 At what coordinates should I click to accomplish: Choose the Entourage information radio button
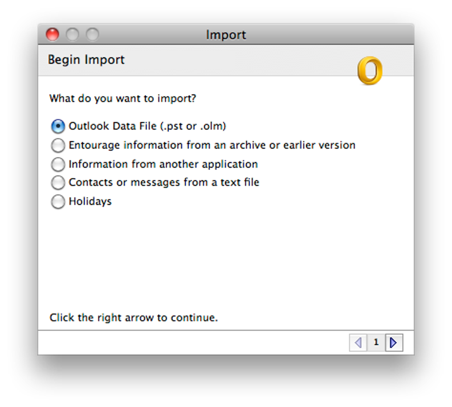click(x=58, y=145)
